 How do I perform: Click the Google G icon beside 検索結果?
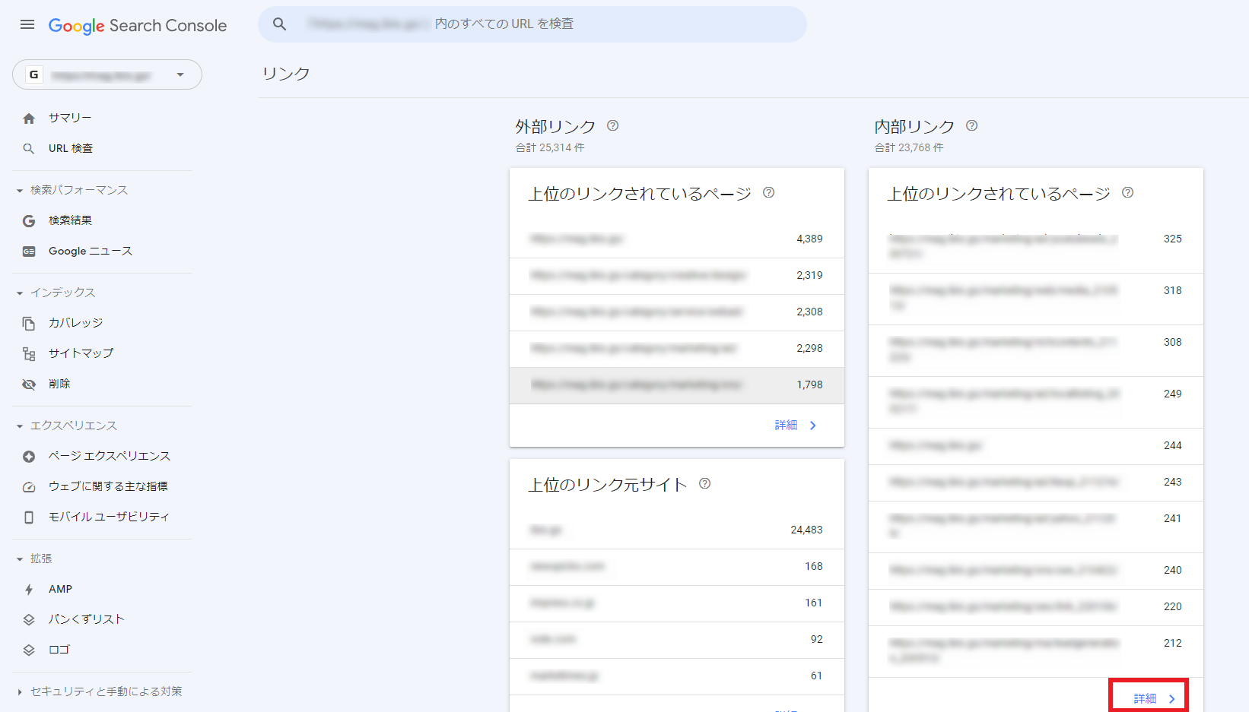click(x=29, y=221)
